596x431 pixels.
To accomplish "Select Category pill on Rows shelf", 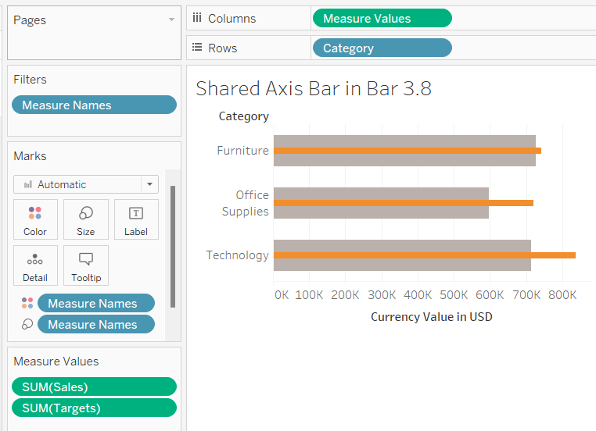I will pyautogui.click(x=382, y=48).
